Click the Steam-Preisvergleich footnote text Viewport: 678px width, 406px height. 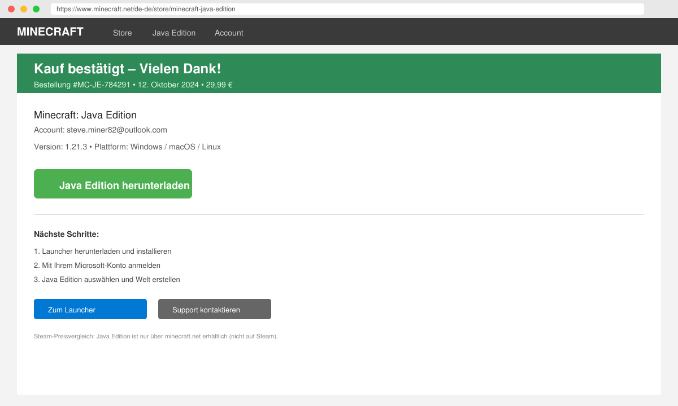coord(156,337)
